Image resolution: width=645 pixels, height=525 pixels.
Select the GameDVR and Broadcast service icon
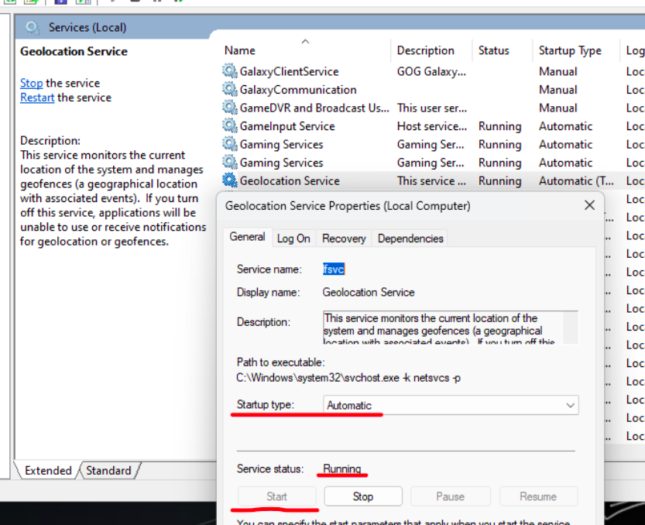click(230, 108)
